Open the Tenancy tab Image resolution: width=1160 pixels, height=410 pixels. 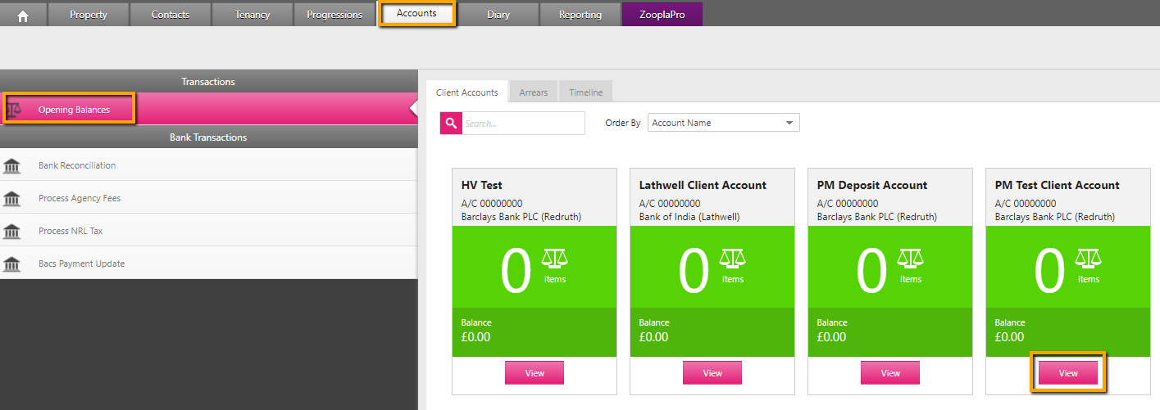(252, 15)
